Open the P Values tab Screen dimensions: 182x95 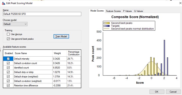coord(127,11)
